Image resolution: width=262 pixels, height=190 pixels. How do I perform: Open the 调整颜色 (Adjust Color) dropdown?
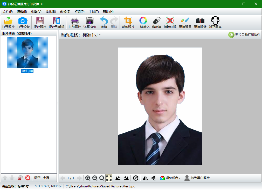(170, 178)
